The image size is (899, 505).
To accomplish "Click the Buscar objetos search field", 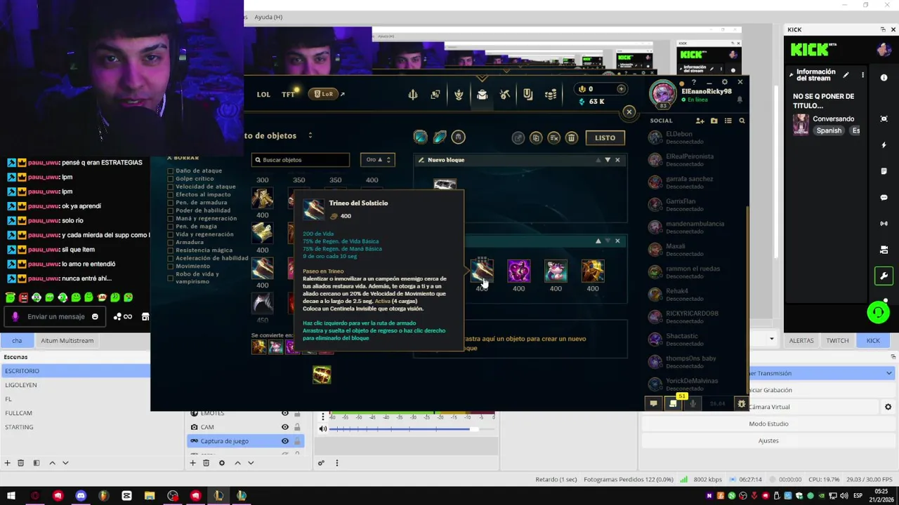I will point(301,160).
